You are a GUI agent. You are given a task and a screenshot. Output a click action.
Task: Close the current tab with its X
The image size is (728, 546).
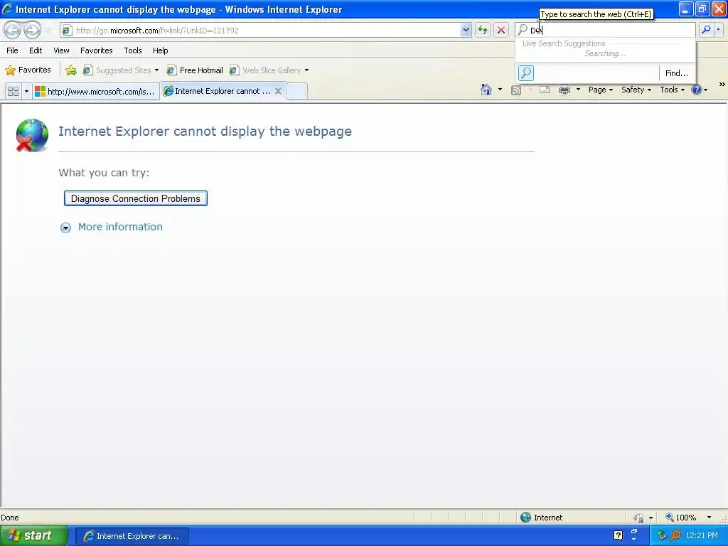pos(278,91)
